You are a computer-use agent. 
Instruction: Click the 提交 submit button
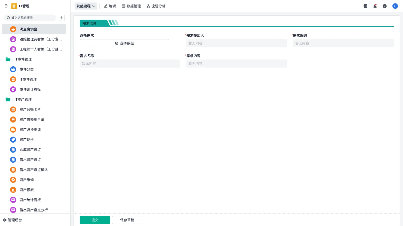tap(95, 220)
